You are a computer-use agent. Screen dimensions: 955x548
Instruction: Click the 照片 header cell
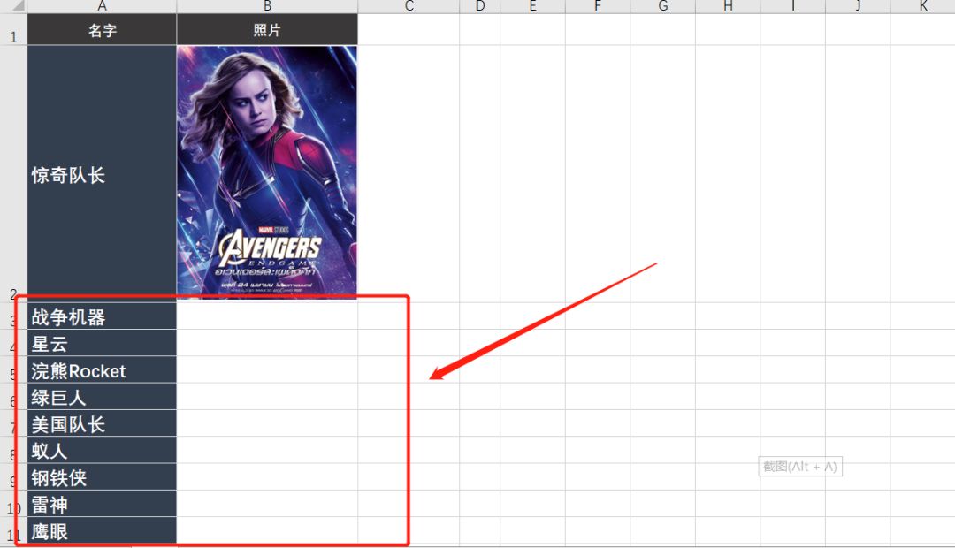[x=267, y=30]
